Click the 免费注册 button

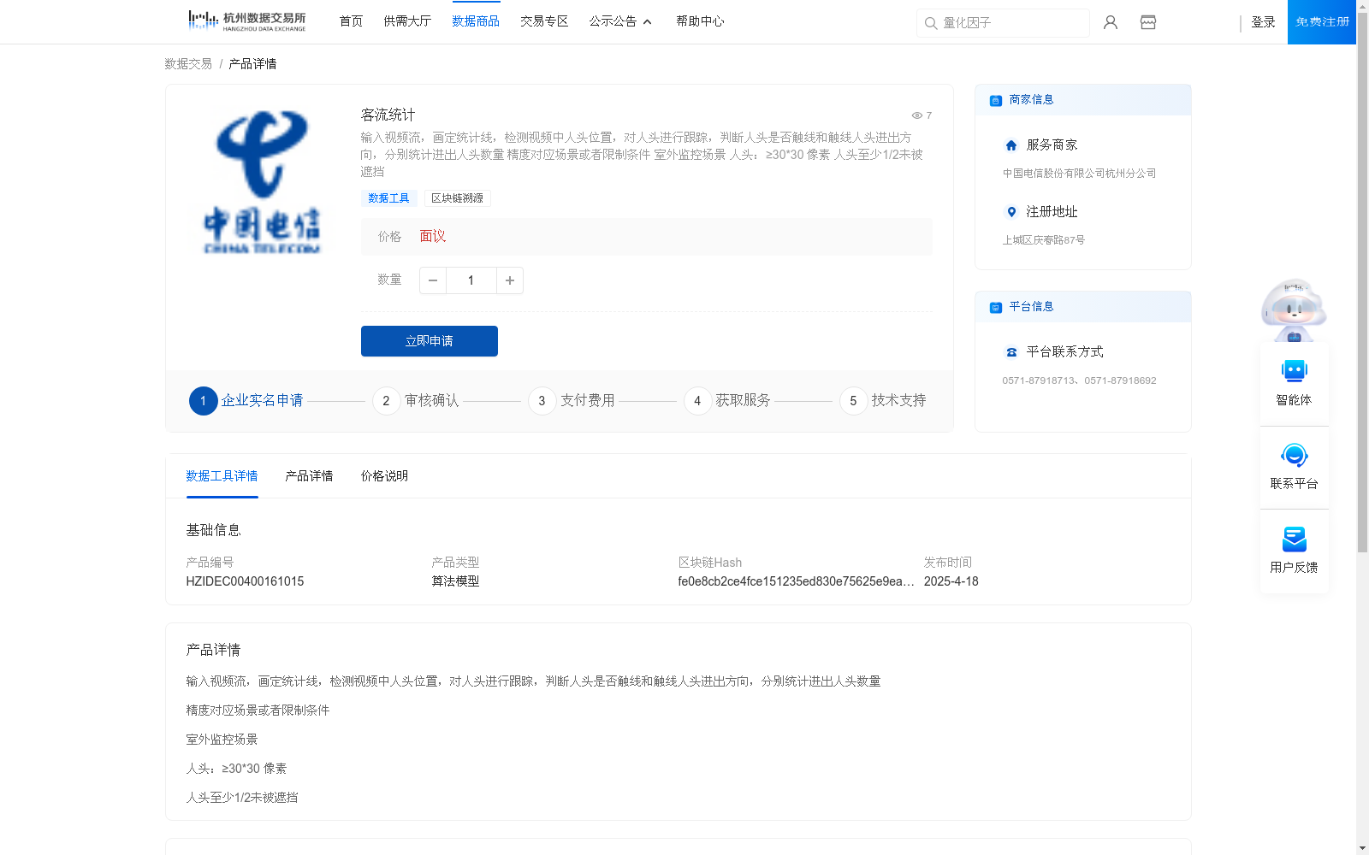(x=1322, y=22)
